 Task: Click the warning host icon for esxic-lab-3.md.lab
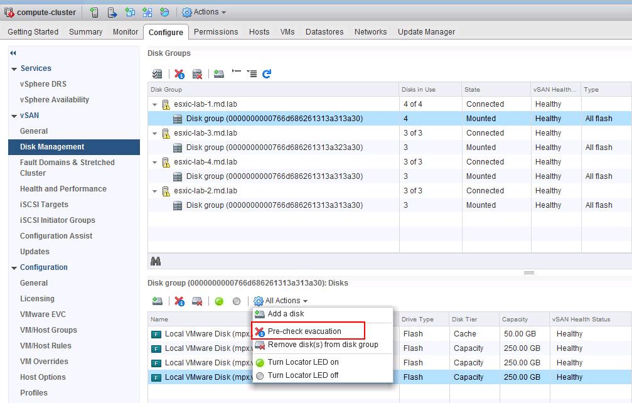pyautogui.click(x=166, y=134)
